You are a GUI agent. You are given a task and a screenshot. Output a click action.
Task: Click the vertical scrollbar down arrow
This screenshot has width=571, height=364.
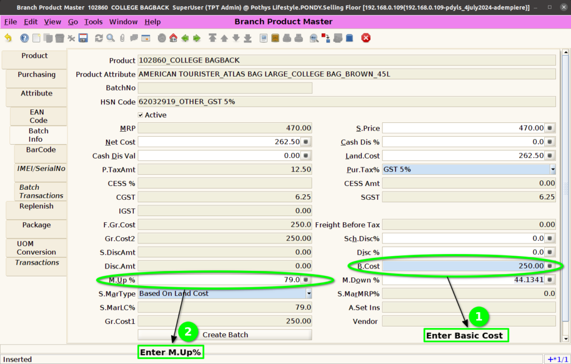point(565,339)
